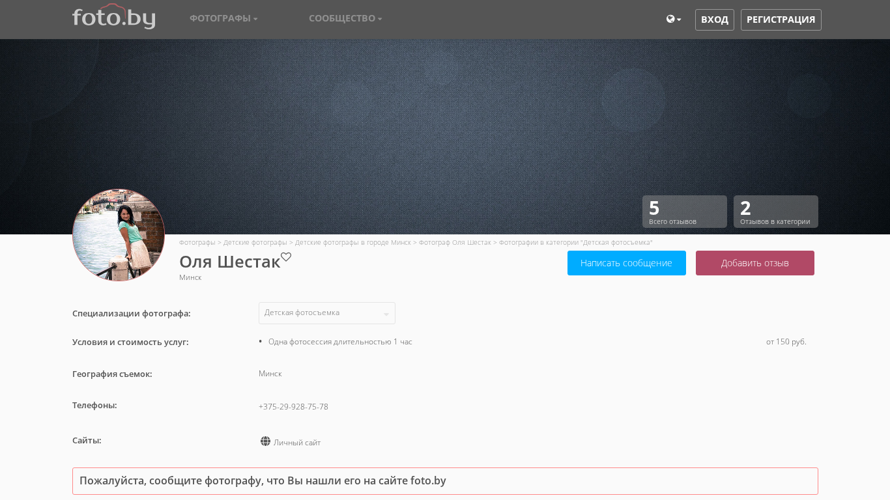Open the Отзывов в категории counter box
This screenshot has width=890, height=500.
click(x=776, y=212)
